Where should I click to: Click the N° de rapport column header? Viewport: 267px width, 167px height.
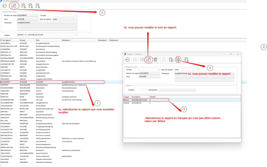(7, 40)
